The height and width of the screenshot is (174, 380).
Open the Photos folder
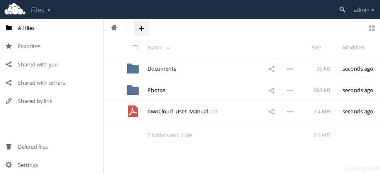click(x=156, y=91)
